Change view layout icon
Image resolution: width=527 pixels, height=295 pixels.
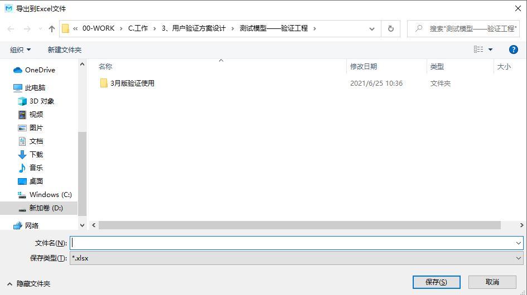click(x=478, y=50)
